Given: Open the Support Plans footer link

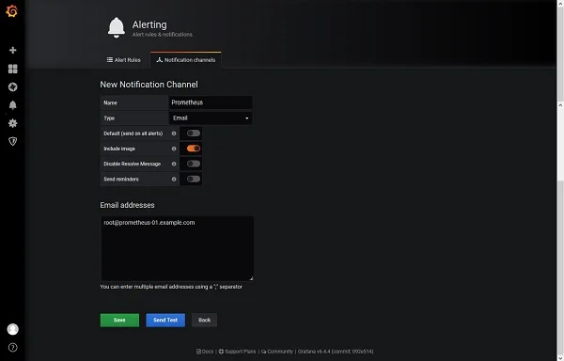Looking at the screenshot, I should click(x=238, y=352).
